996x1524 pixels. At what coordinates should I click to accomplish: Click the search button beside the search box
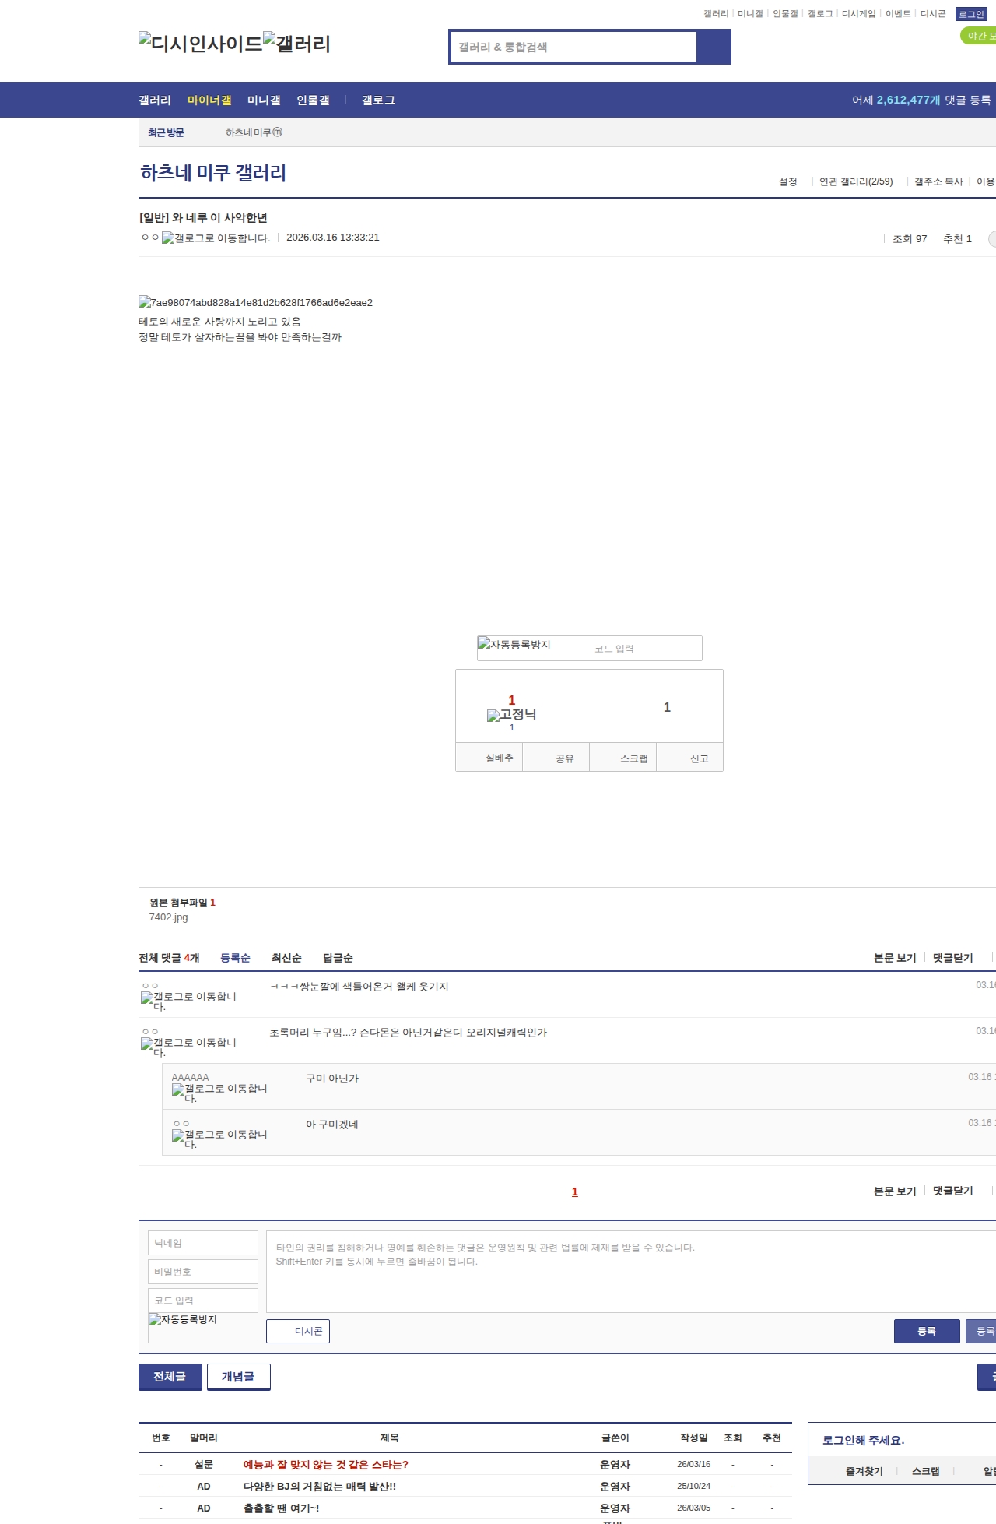pos(714,47)
